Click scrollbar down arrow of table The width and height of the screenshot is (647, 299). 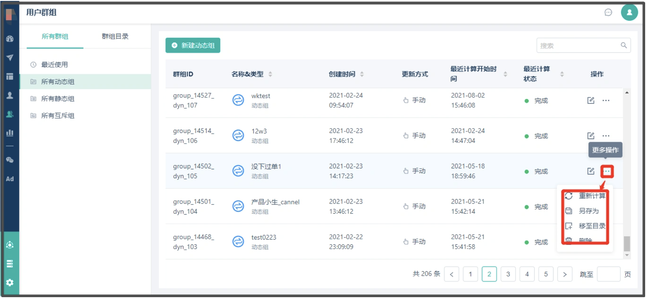click(x=627, y=255)
